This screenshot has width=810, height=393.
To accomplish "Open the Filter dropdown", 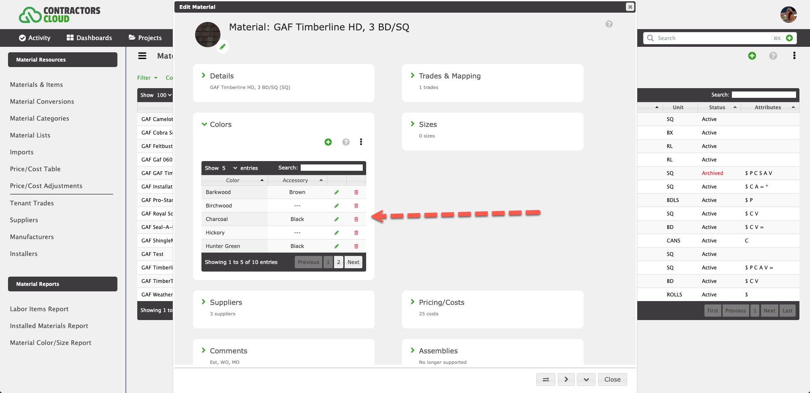I will click(x=147, y=78).
